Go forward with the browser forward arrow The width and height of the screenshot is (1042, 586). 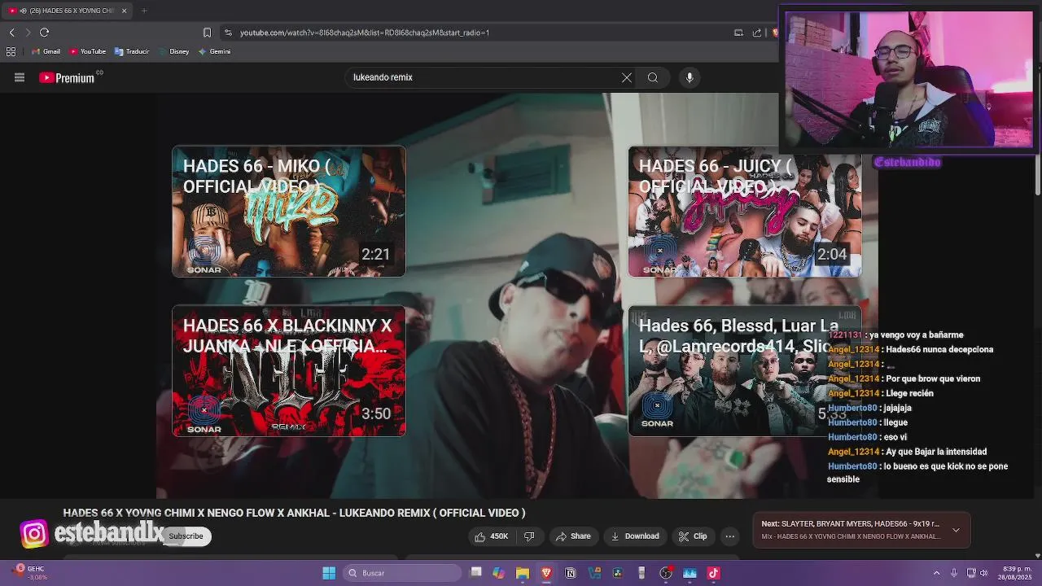[28, 33]
